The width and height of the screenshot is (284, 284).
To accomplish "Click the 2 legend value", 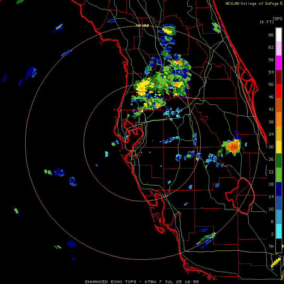I will (272, 234).
